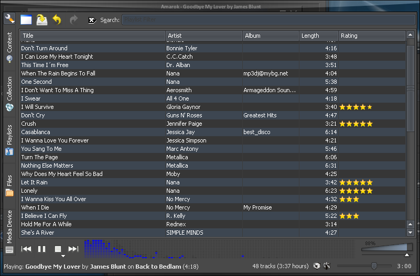420x276 pixels.
Task: Move the track position slider handle
Action: [374, 266]
